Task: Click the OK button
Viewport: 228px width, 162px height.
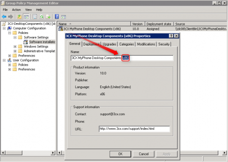Action: coord(120,154)
